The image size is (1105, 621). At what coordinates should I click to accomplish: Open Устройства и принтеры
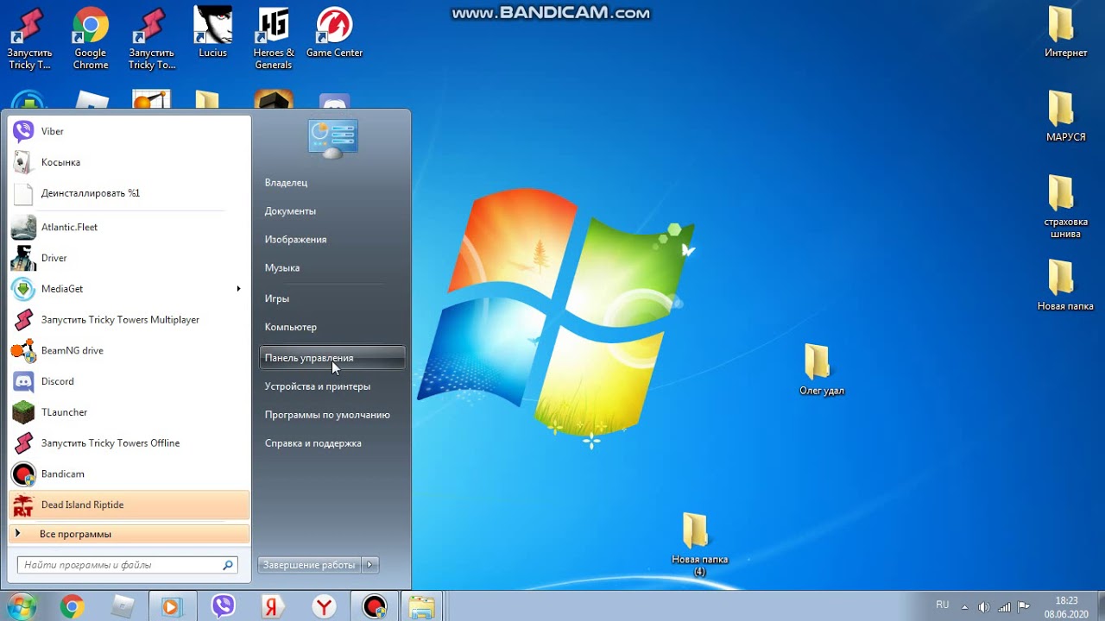(x=332, y=386)
